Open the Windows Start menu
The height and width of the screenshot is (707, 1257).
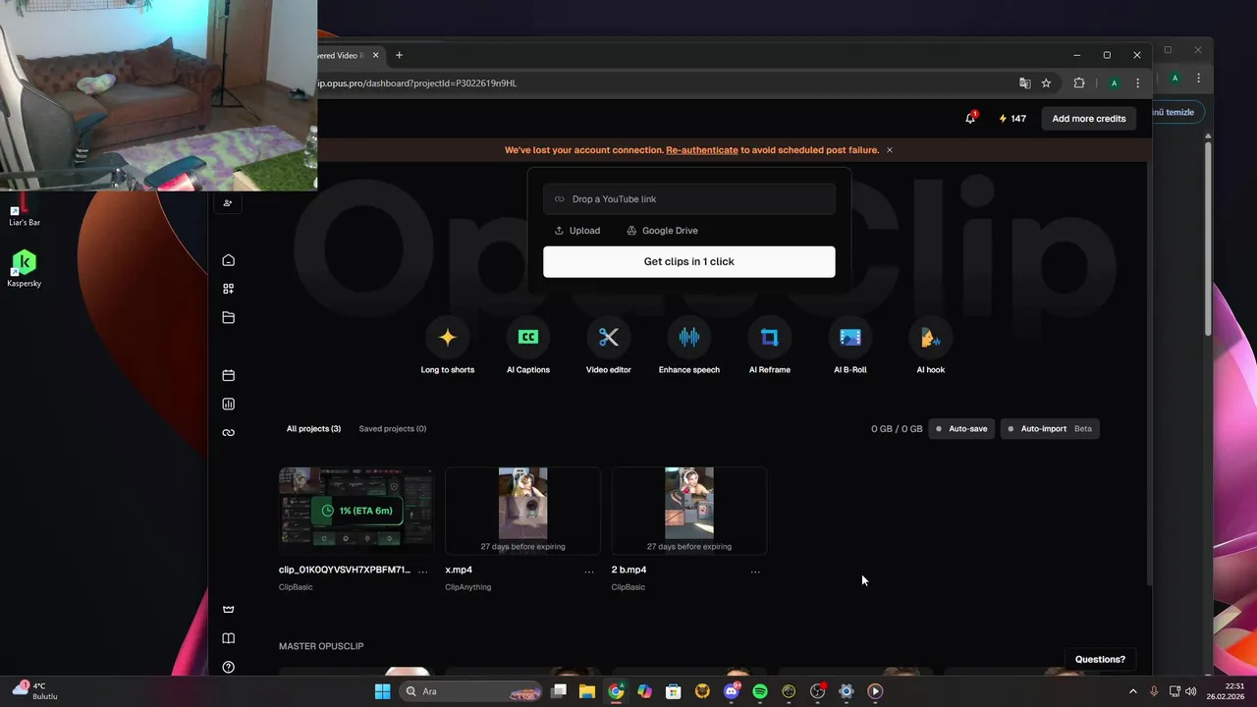pos(382,691)
